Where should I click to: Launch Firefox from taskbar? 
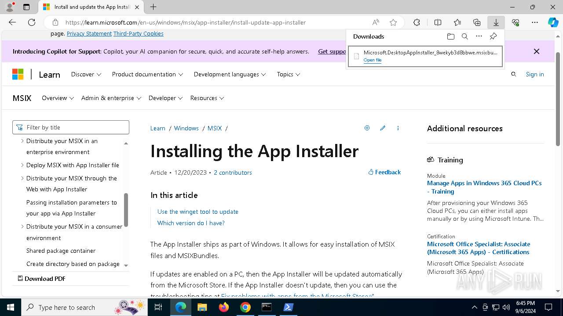[x=224, y=307]
